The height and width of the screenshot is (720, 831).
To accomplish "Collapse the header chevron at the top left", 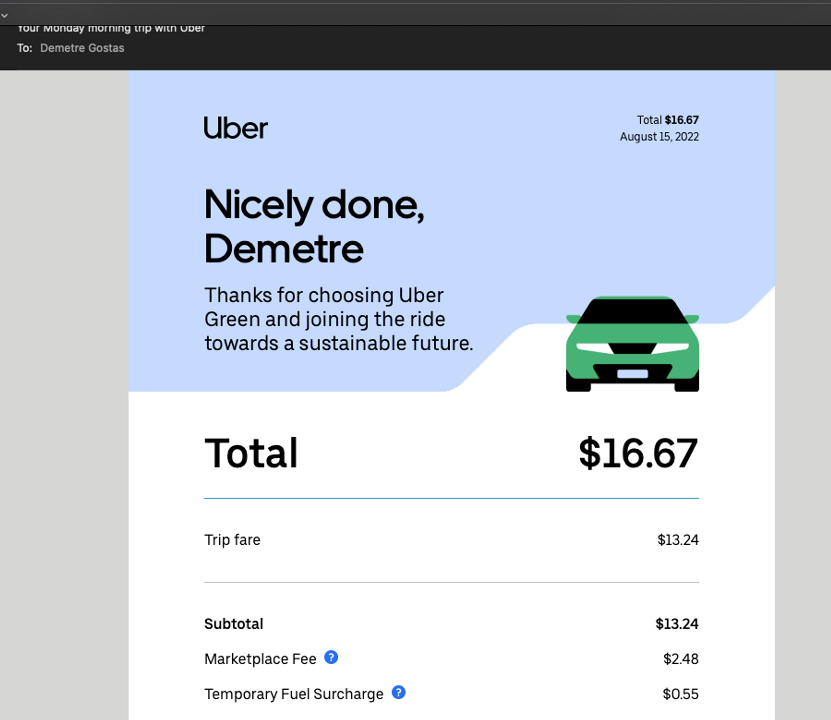I will pyautogui.click(x=5, y=16).
